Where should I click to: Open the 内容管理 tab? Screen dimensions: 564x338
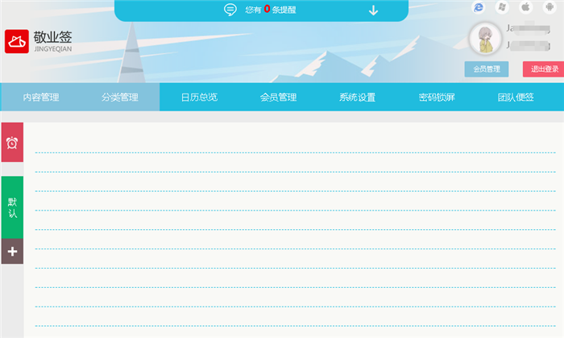click(40, 98)
